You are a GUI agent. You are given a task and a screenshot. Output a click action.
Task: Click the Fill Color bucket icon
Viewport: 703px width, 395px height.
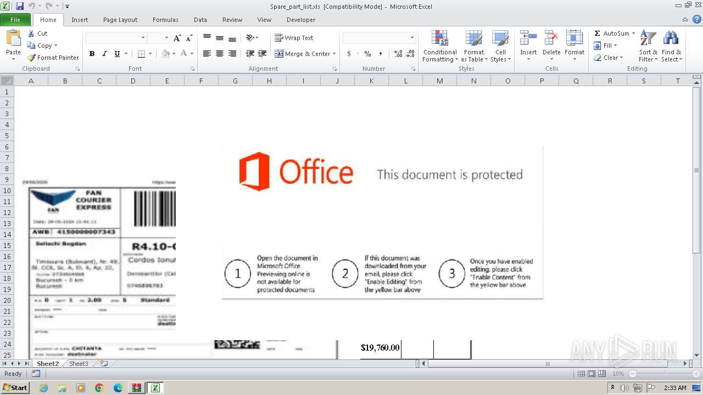point(165,54)
